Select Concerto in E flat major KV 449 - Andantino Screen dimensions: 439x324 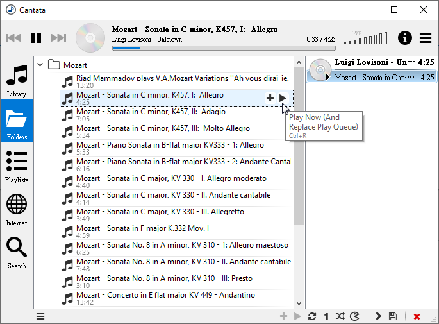[176, 298]
